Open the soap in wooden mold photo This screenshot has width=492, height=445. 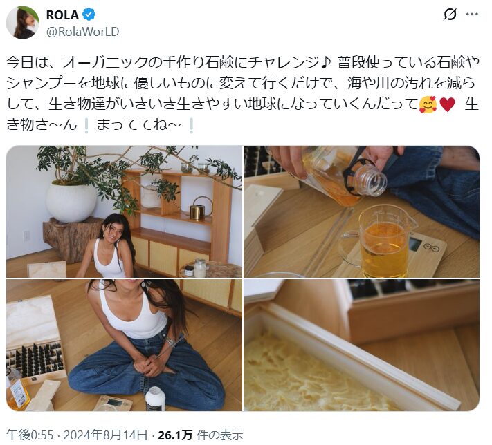click(x=362, y=345)
